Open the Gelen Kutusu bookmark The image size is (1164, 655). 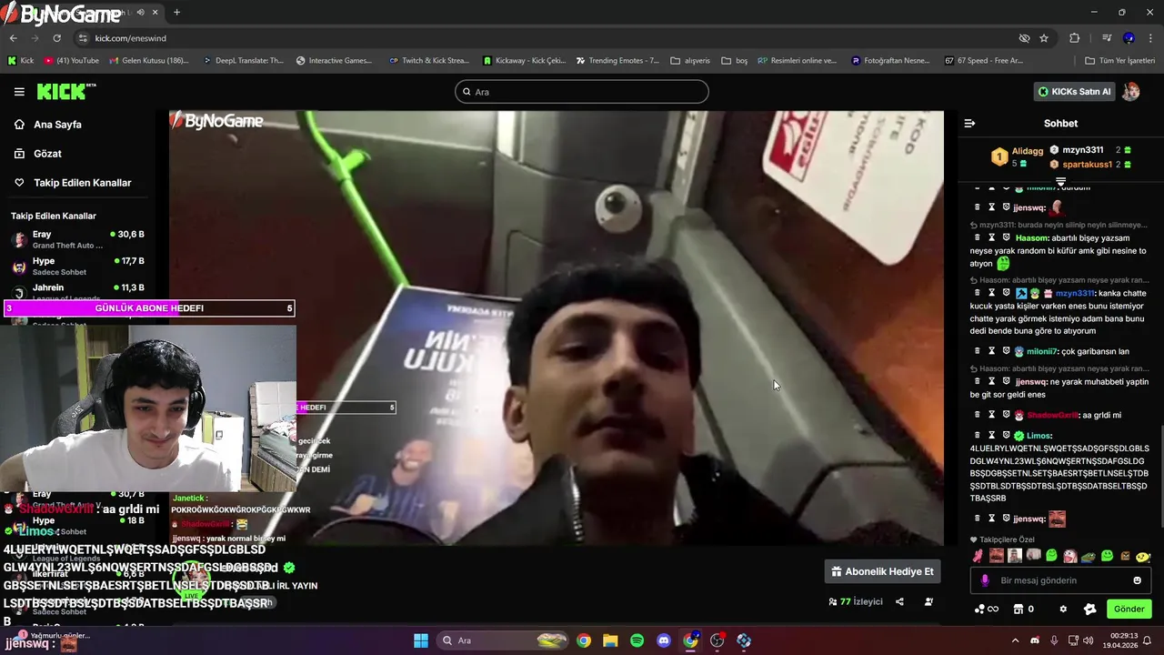click(x=148, y=61)
